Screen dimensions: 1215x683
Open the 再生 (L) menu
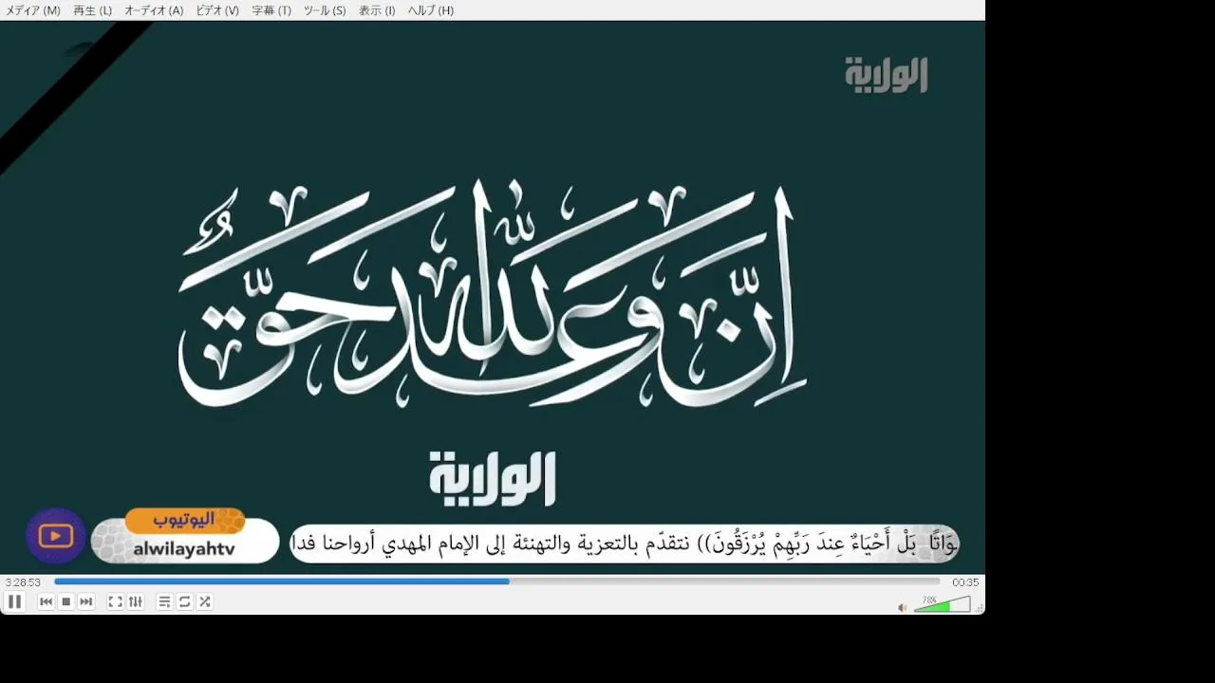pyautogui.click(x=93, y=10)
